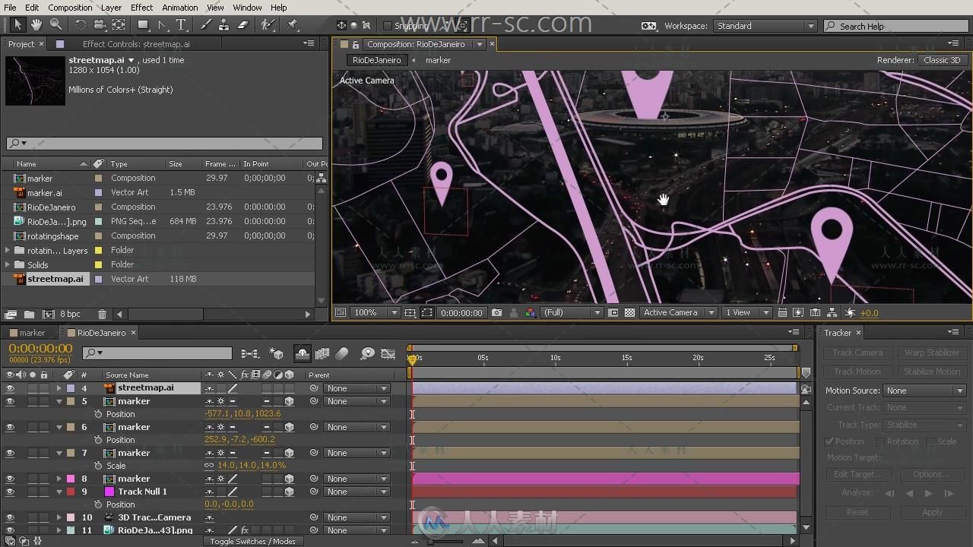Toggle stopwatch for Scale on layer 7

click(98, 466)
